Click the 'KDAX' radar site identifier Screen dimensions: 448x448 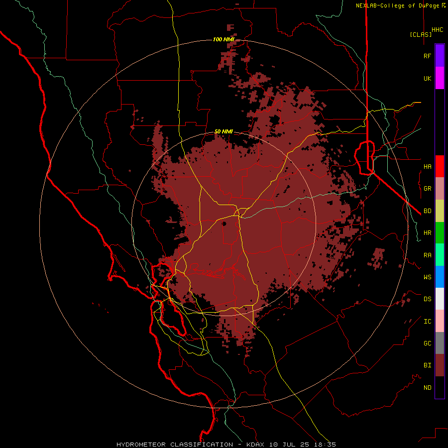tap(255, 445)
